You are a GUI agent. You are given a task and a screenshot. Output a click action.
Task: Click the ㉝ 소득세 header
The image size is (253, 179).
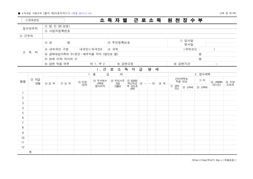pos(202,87)
